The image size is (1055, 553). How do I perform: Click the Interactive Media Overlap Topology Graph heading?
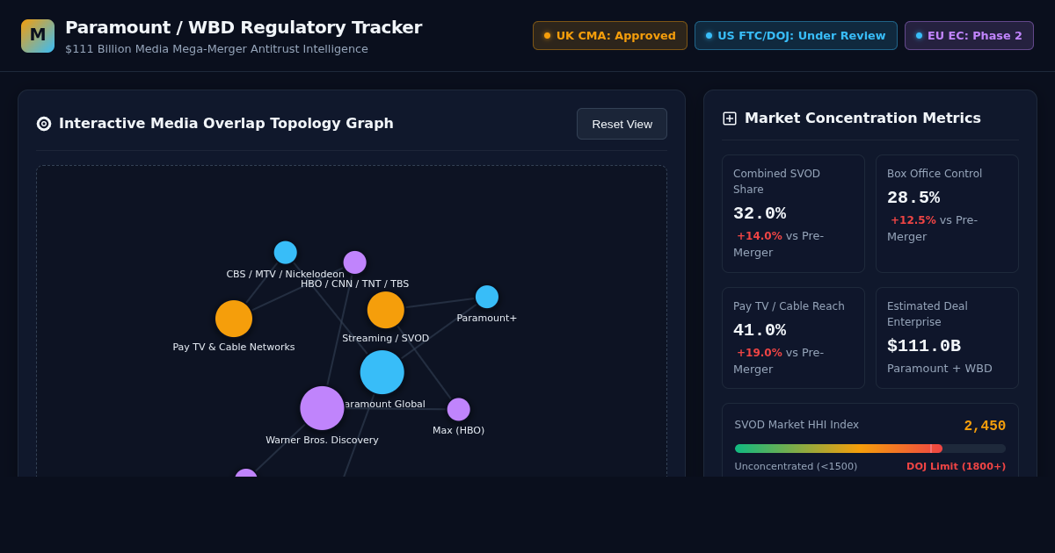[x=226, y=124]
